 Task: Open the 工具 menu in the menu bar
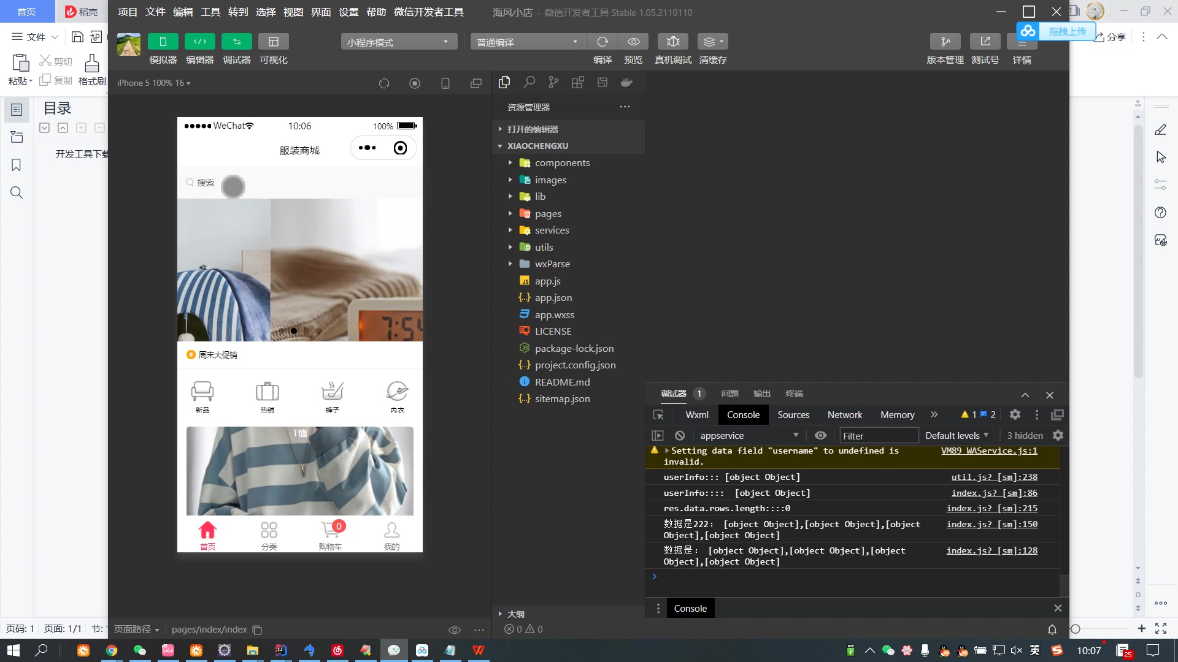click(x=210, y=12)
